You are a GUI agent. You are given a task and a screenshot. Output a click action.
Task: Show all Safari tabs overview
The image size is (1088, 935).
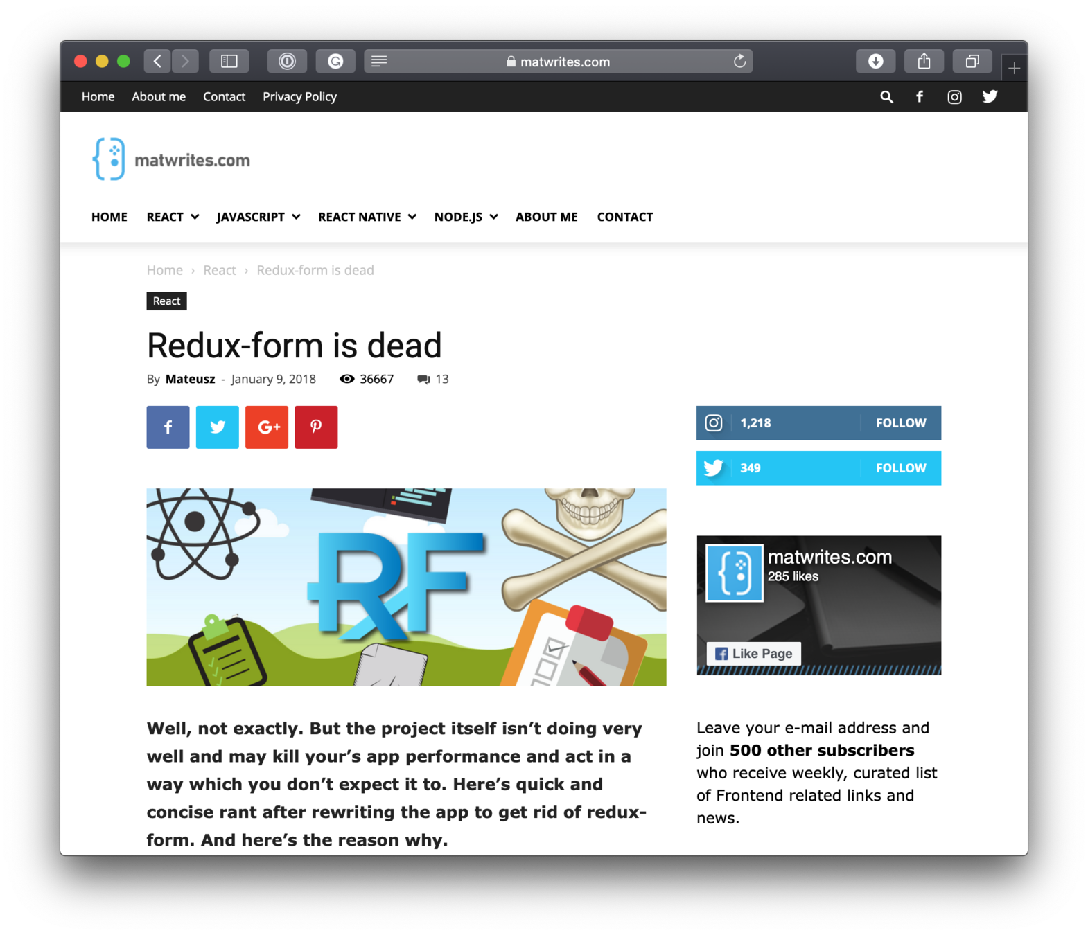[x=972, y=62]
